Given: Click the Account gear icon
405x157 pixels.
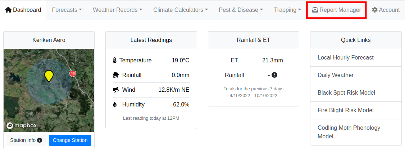Looking at the screenshot, I should [374, 10].
